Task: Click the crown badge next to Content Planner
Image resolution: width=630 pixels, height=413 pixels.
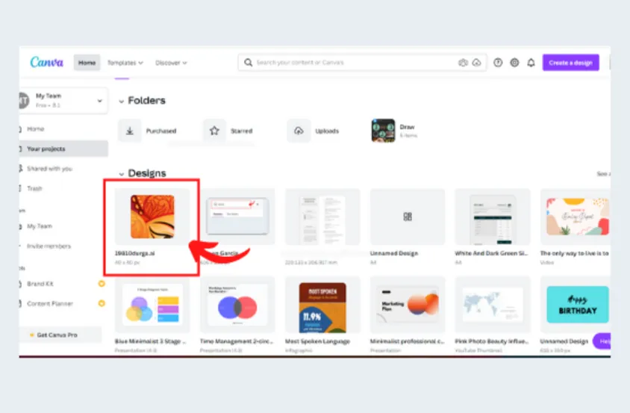Action: click(x=102, y=303)
